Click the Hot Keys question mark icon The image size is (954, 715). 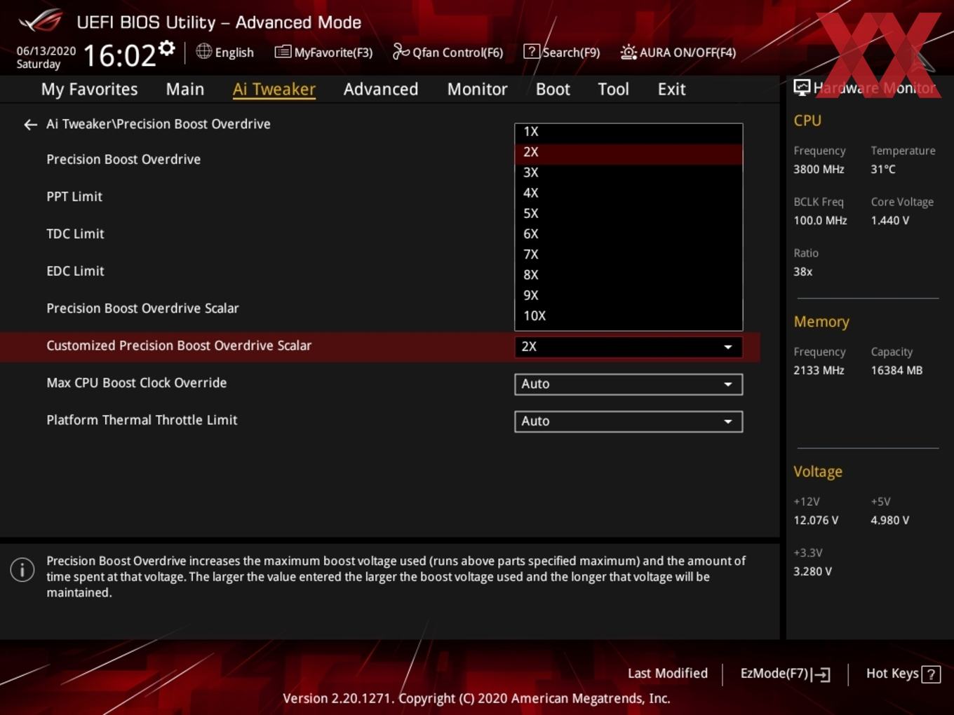click(931, 674)
